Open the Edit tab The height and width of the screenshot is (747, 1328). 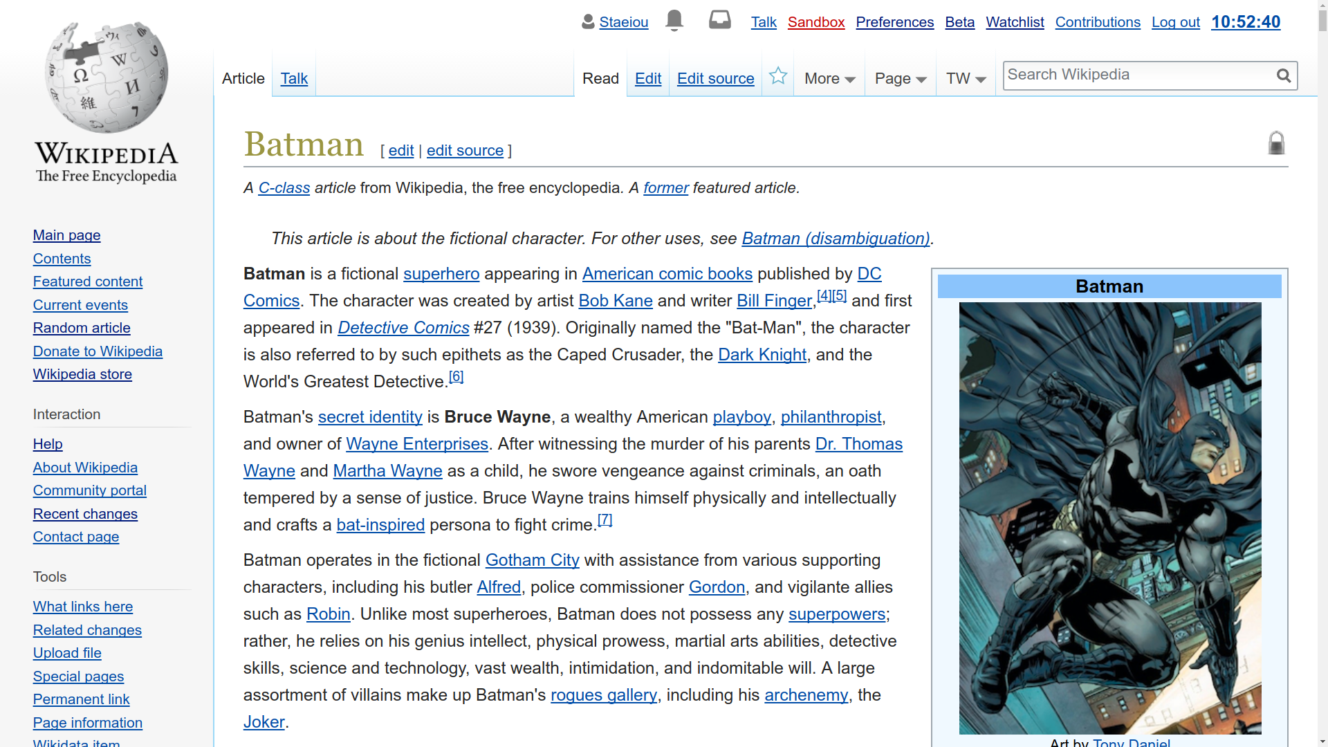[x=648, y=78]
